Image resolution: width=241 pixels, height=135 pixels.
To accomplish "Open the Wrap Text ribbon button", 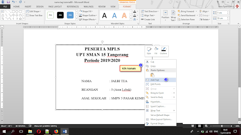I will [x=173, y=16].
